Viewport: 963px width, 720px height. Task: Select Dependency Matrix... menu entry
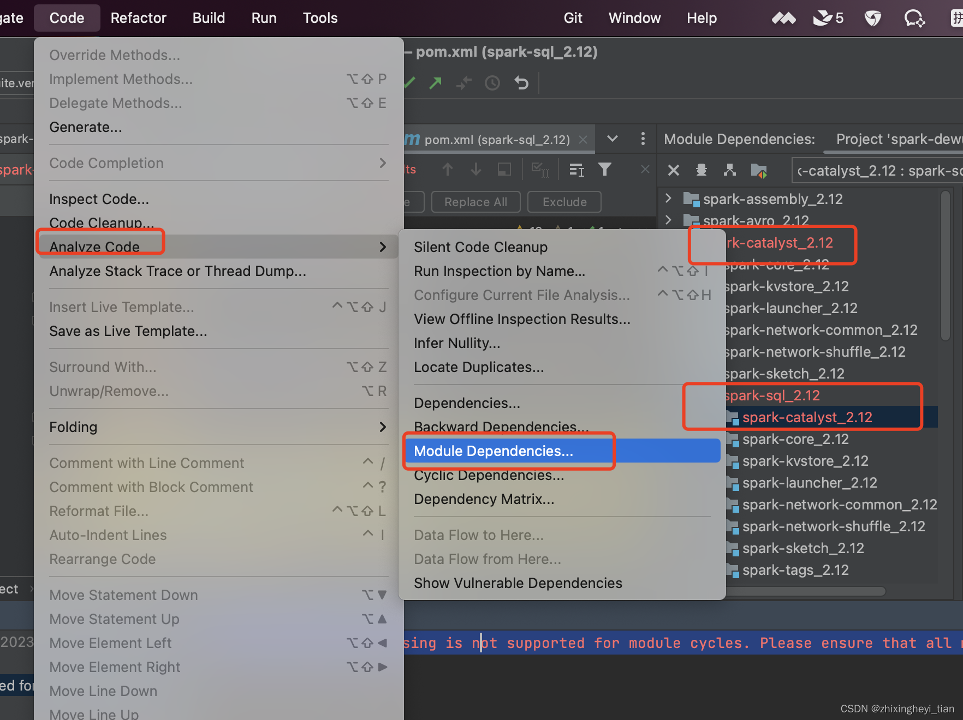562,499
